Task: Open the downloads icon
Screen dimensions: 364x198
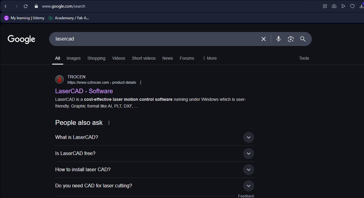Action: 362,6
